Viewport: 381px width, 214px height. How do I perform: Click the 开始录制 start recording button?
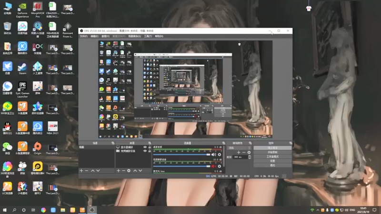[x=272, y=152]
